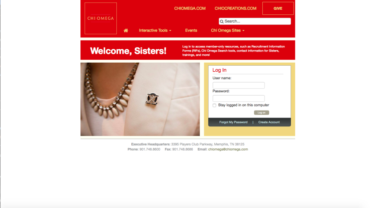Expand the Chi Omega Sites dropdown

coord(228,30)
